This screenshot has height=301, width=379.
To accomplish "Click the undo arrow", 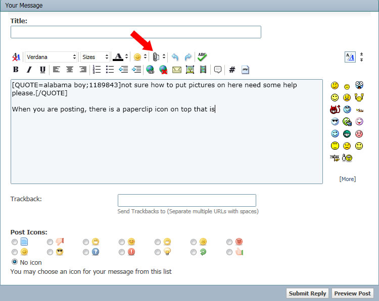I will point(175,57).
